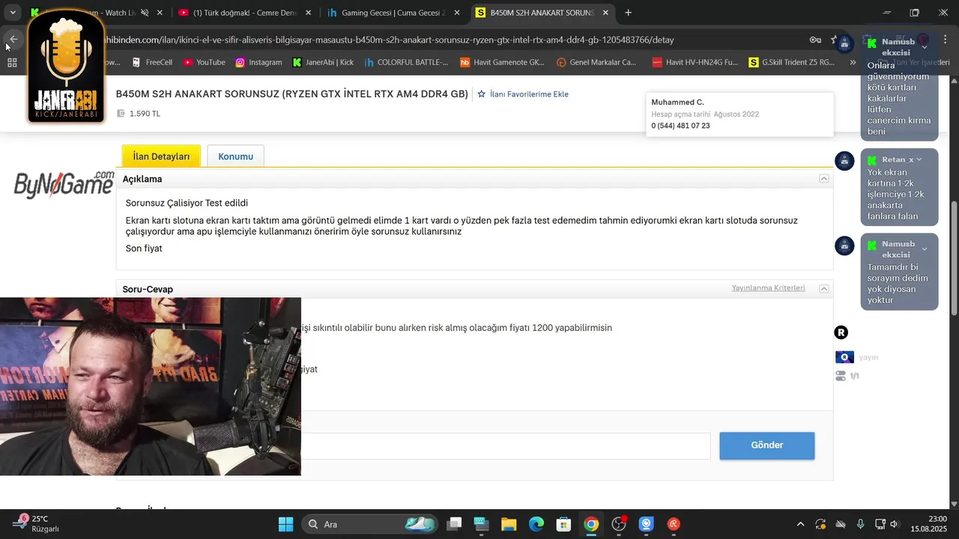Open Task View on the taskbar

[455, 524]
